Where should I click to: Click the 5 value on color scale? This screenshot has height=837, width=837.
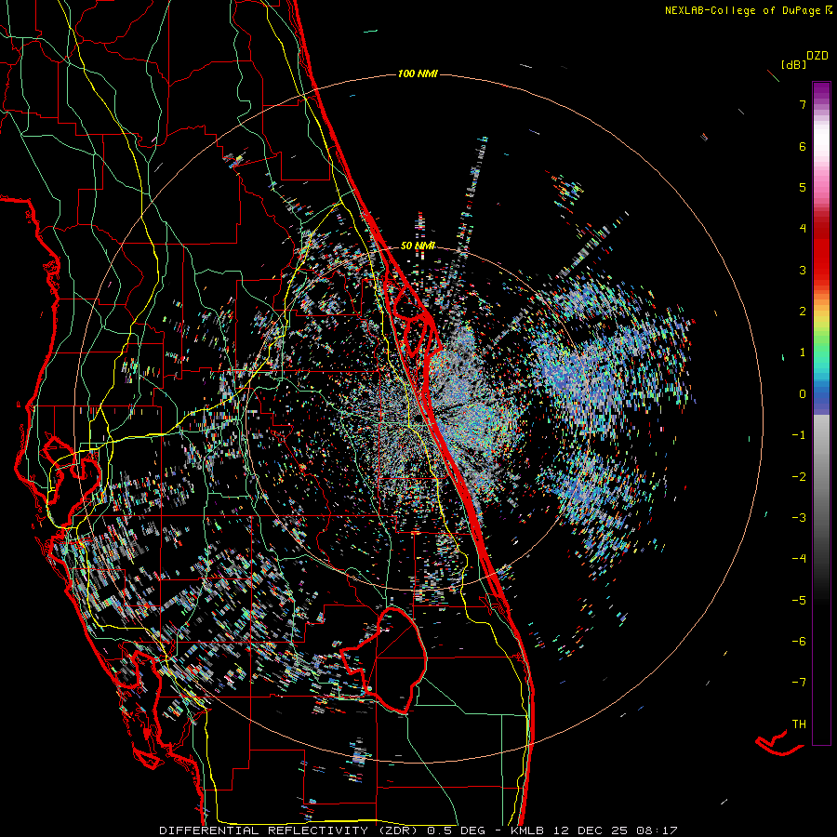[803, 187]
